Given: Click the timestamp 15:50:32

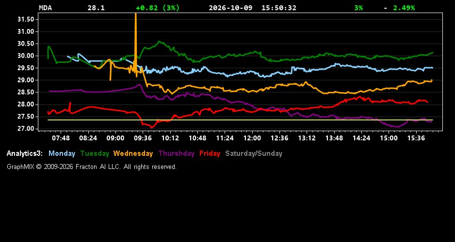Looking at the screenshot, I should coord(279,8).
